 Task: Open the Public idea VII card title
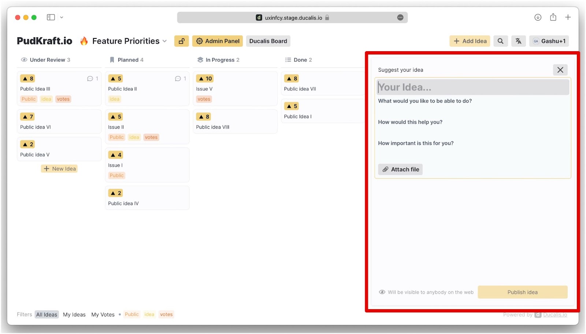(300, 89)
